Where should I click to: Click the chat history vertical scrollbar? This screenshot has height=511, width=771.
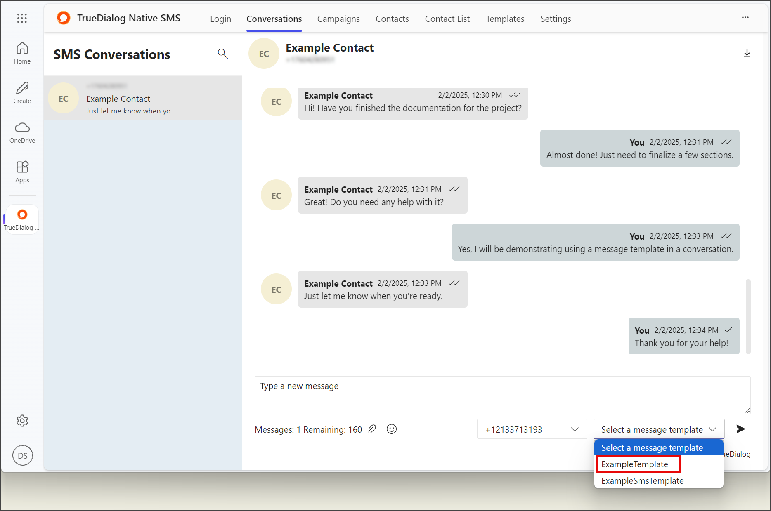click(748, 316)
